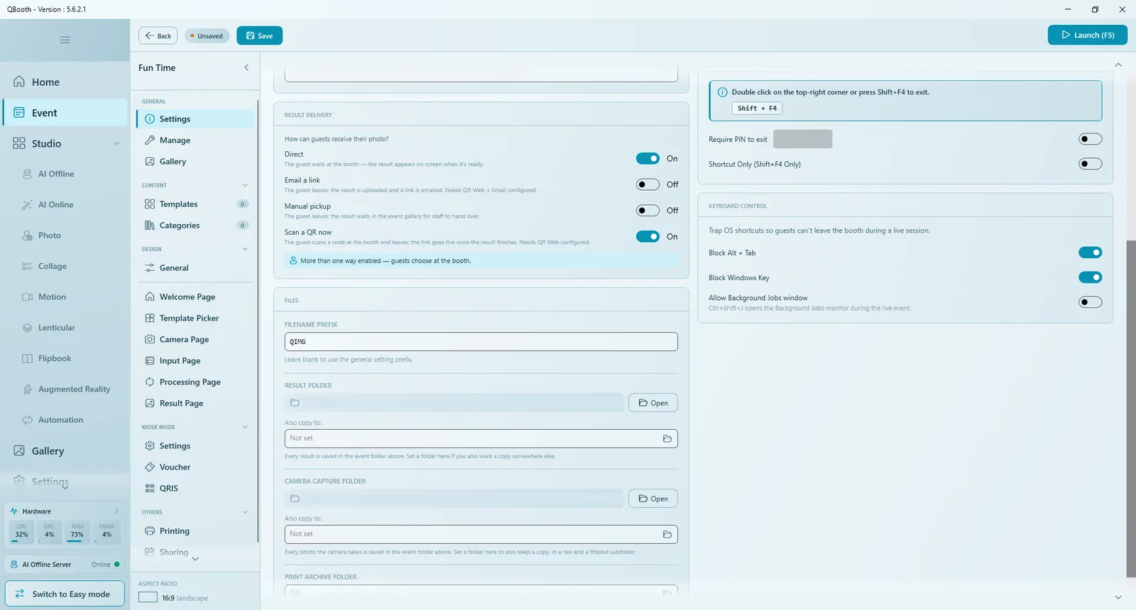1136x610 pixels.
Task: Collapse the OTHERS section
Action: coord(245,512)
